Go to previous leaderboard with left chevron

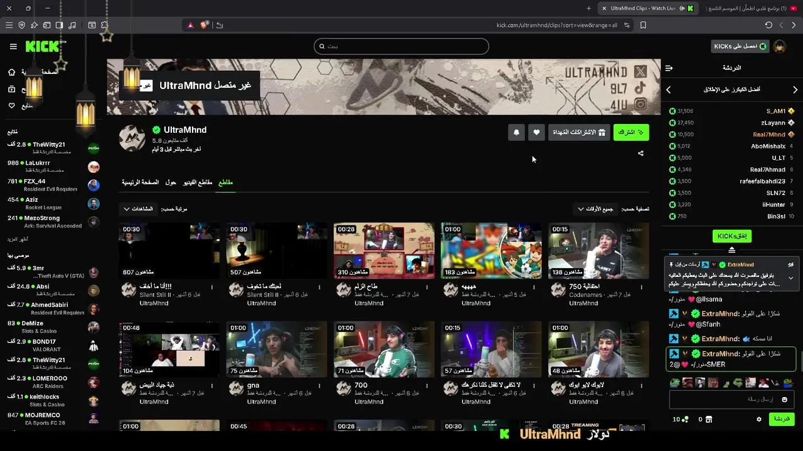click(669, 90)
